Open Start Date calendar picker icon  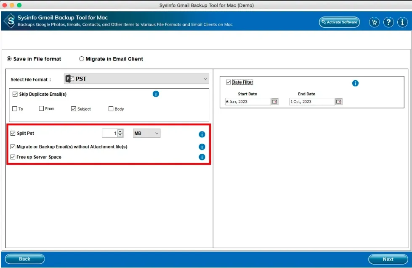(274, 102)
